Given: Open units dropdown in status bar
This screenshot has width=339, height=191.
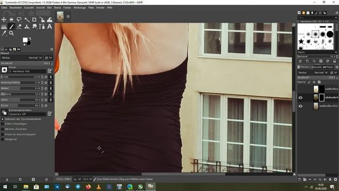Looking at the screenshot, I should tap(77, 179).
